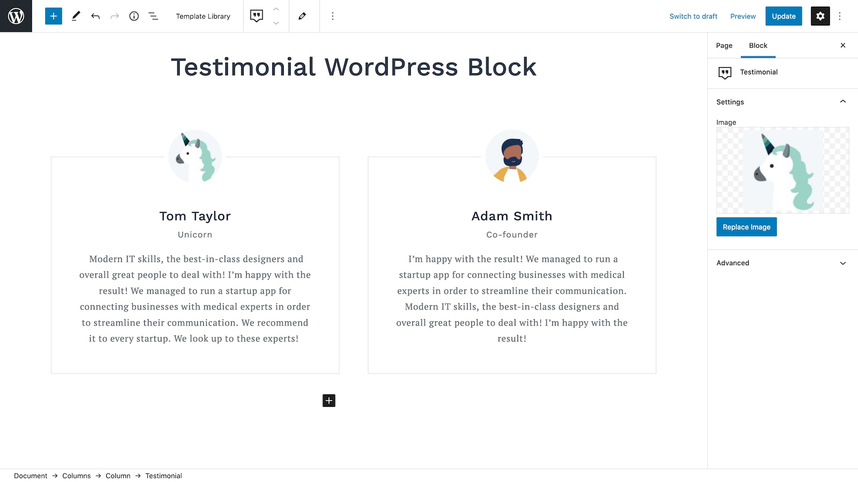Preview the page
The width and height of the screenshot is (858, 482).
click(743, 16)
